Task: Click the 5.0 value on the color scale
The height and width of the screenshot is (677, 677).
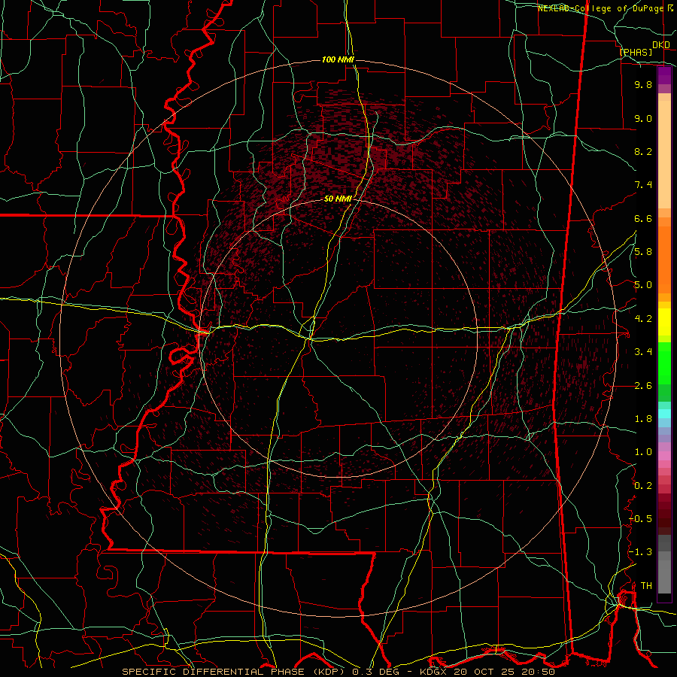Action: pyautogui.click(x=643, y=285)
